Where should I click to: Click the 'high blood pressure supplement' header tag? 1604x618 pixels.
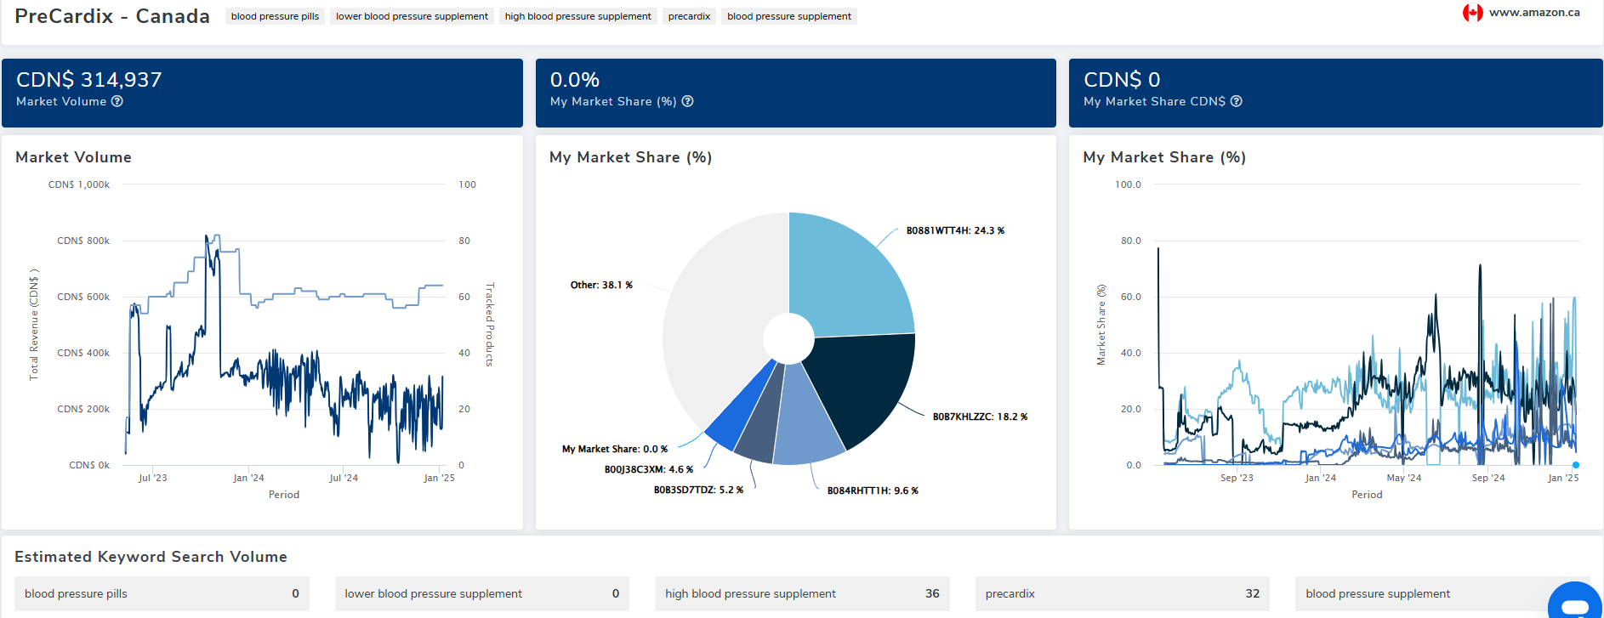click(577, 16)
